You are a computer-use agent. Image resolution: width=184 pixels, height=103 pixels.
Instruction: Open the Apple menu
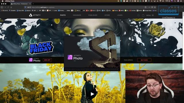[x=3, y=1]
